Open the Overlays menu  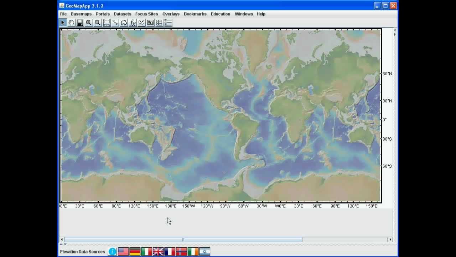point(171,14)
